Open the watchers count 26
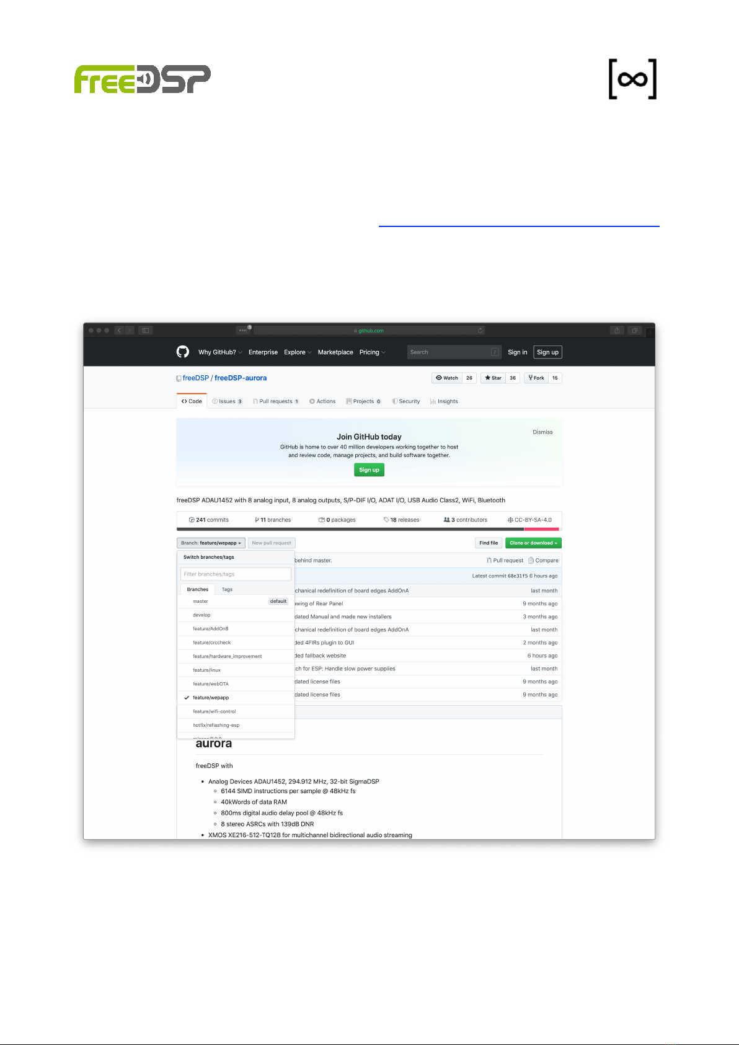The image size is (739, 1045). coord(469,378)
